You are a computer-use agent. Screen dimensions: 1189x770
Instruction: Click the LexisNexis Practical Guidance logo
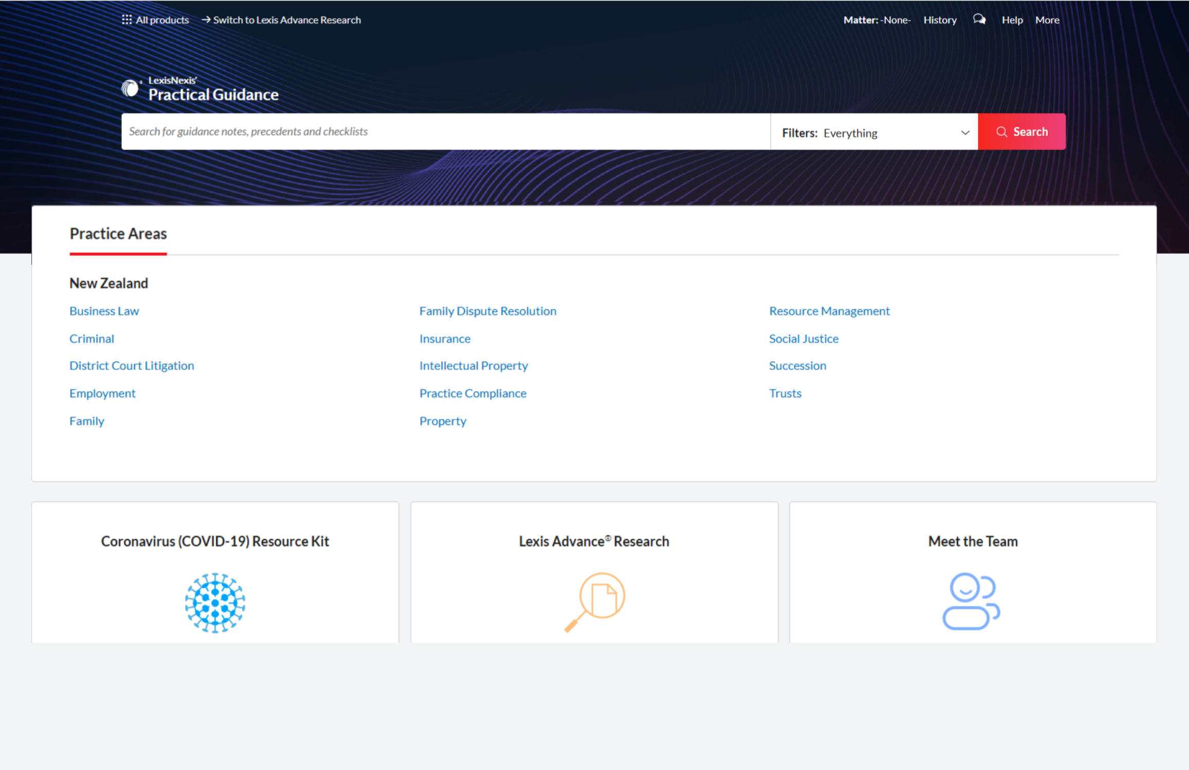200,89
